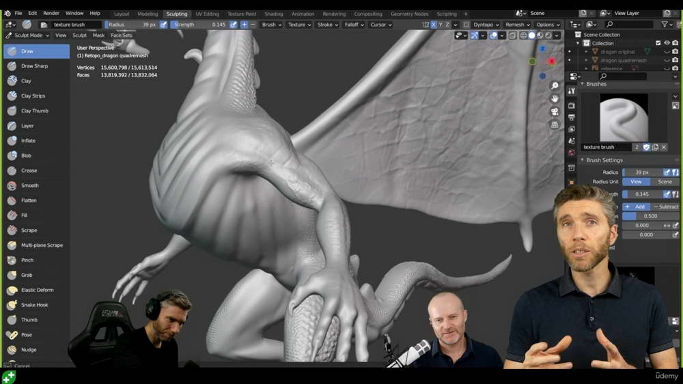Screen dimensions: 683x384
Task: Select wireframe viewport shading mode
Action: point(524,35)
